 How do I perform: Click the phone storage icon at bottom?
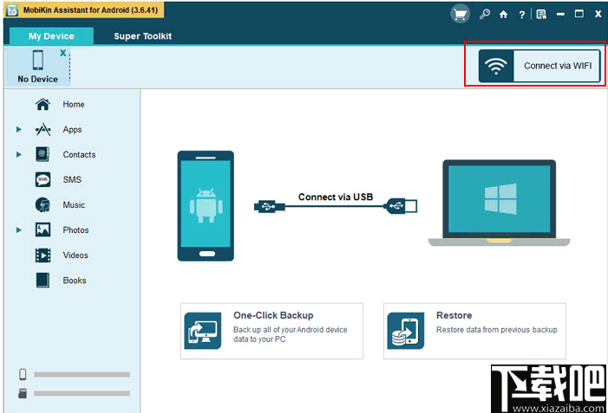[23, 374]
